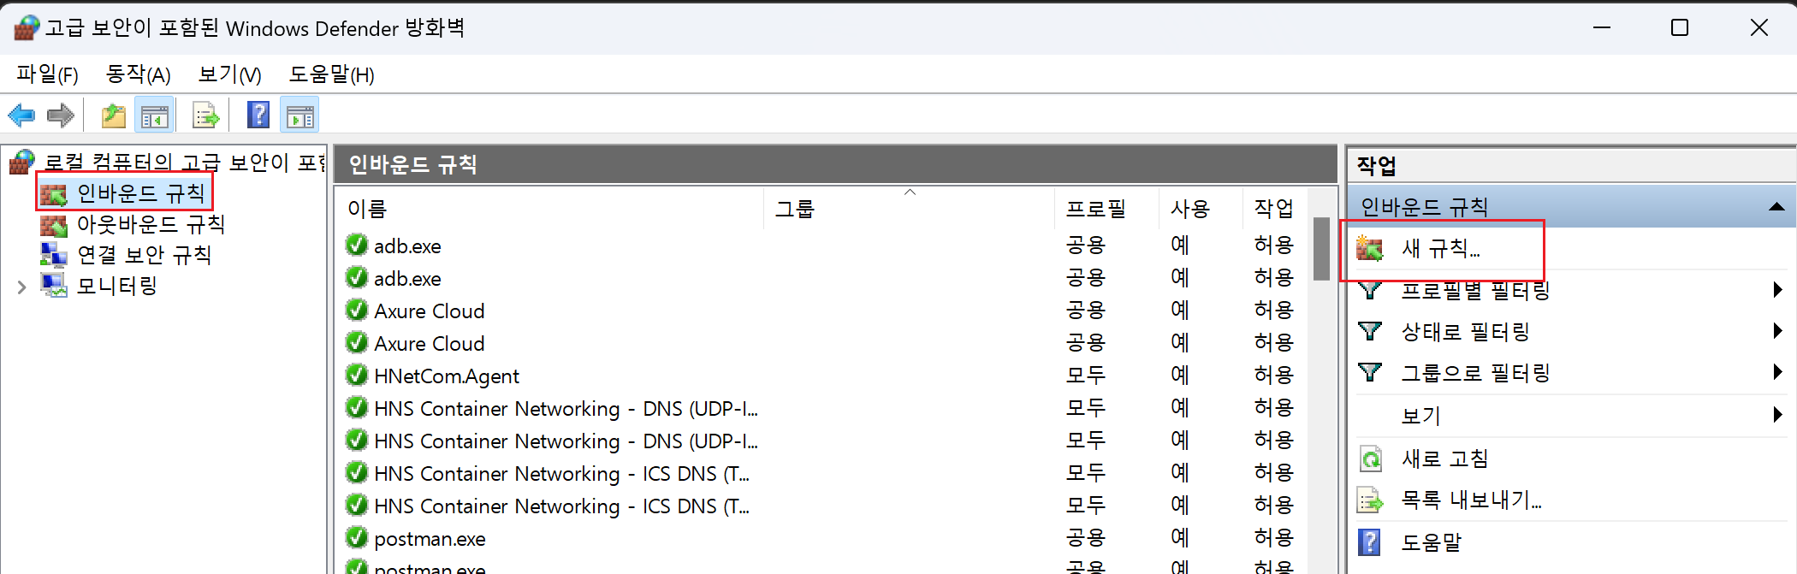Select the second adb.exe rule row
The width and height of the screenshot is (1797, 574).
pos(823,277)
